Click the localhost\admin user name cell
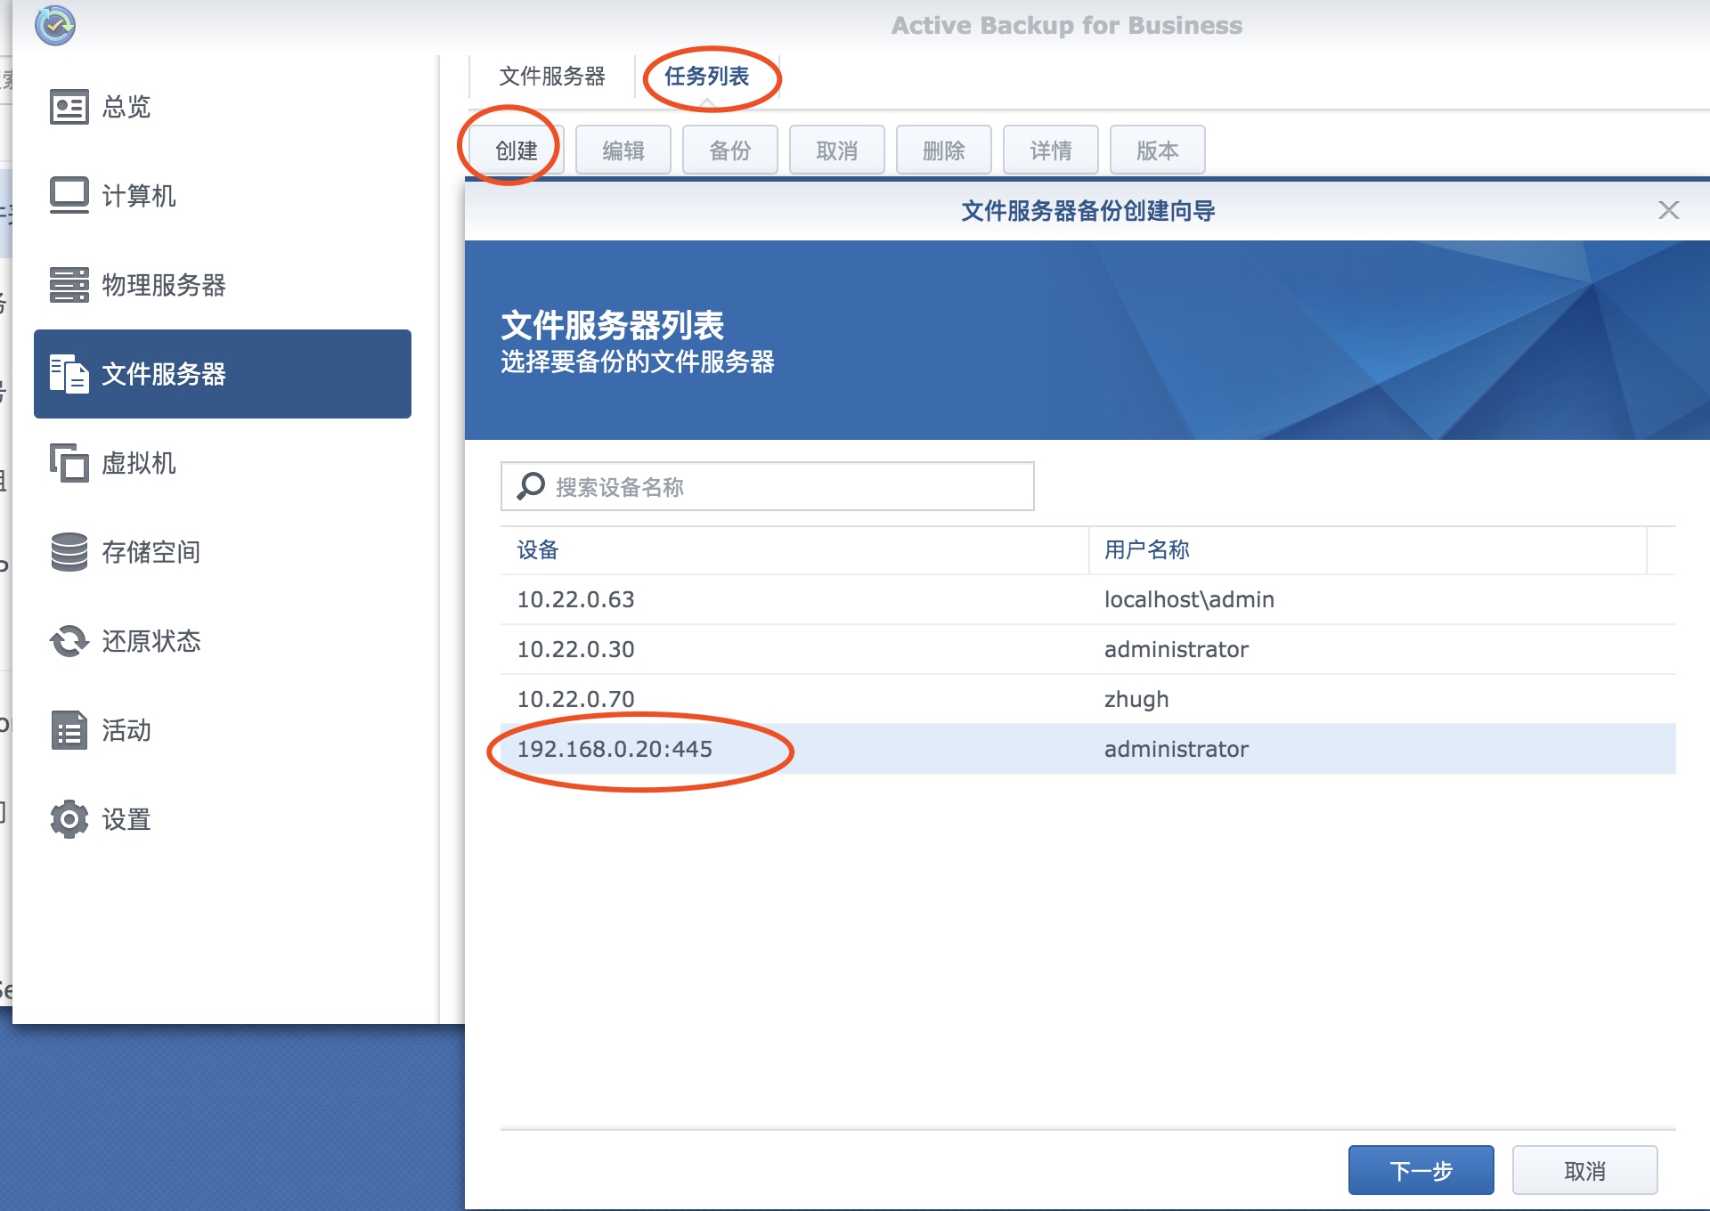 tap(1189, 599)
